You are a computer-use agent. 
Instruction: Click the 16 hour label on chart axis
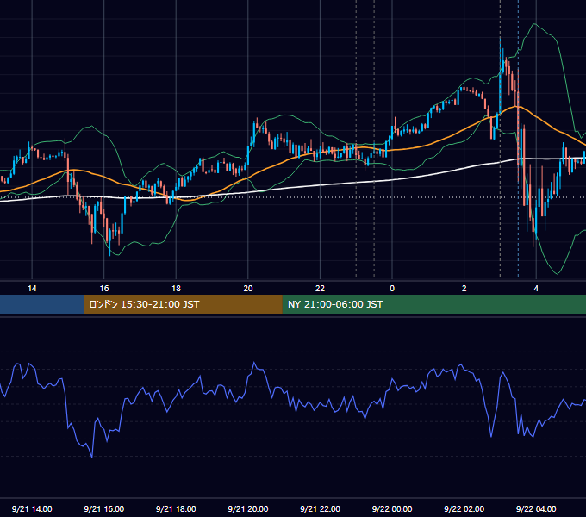pyautogui.click(x=104, y=289)
